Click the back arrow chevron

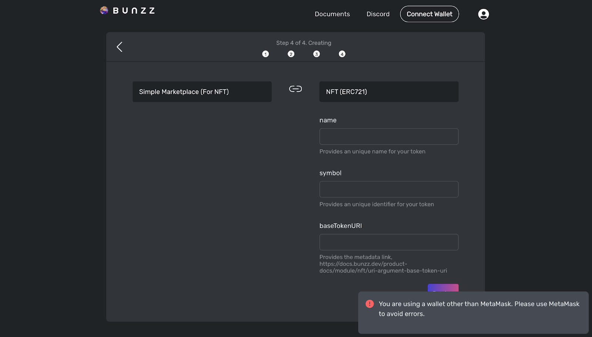(119, 47)
